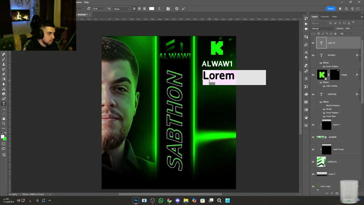Select the Gradient tool
This screenshot has width=364, height=205.
[4, 79]
